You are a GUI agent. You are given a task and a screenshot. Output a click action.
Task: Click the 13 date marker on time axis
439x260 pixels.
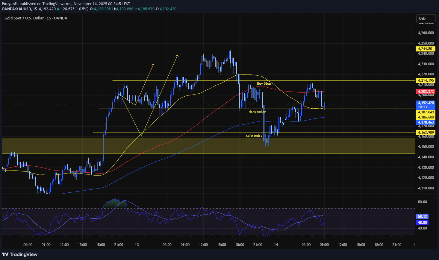137,245
